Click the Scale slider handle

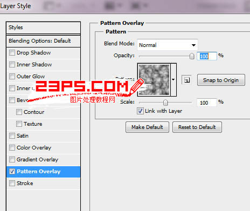[x=165, y=103]
